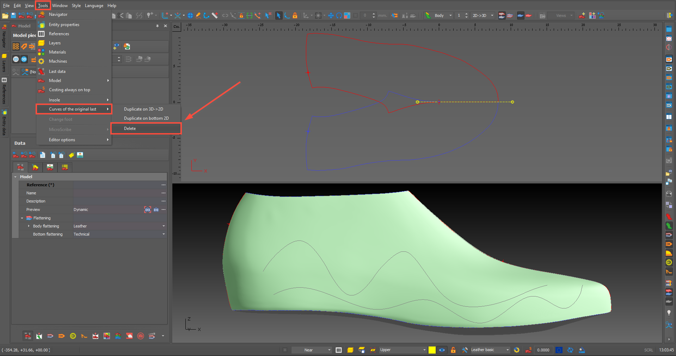
Task: Choose Duplicate on bottom 2D
Action: (x=146, y=118)
